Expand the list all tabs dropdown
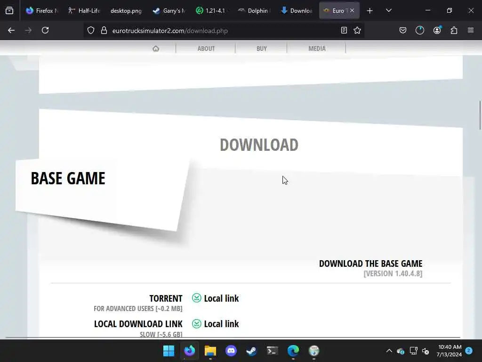Screen dimensions: 482x362 [x=388, y=11]
